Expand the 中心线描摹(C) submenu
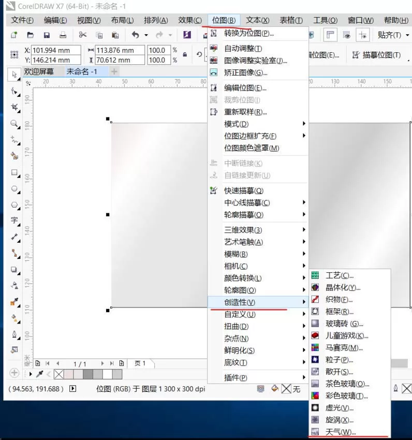This screenshot has height=440, width=412. coord(258,202)
